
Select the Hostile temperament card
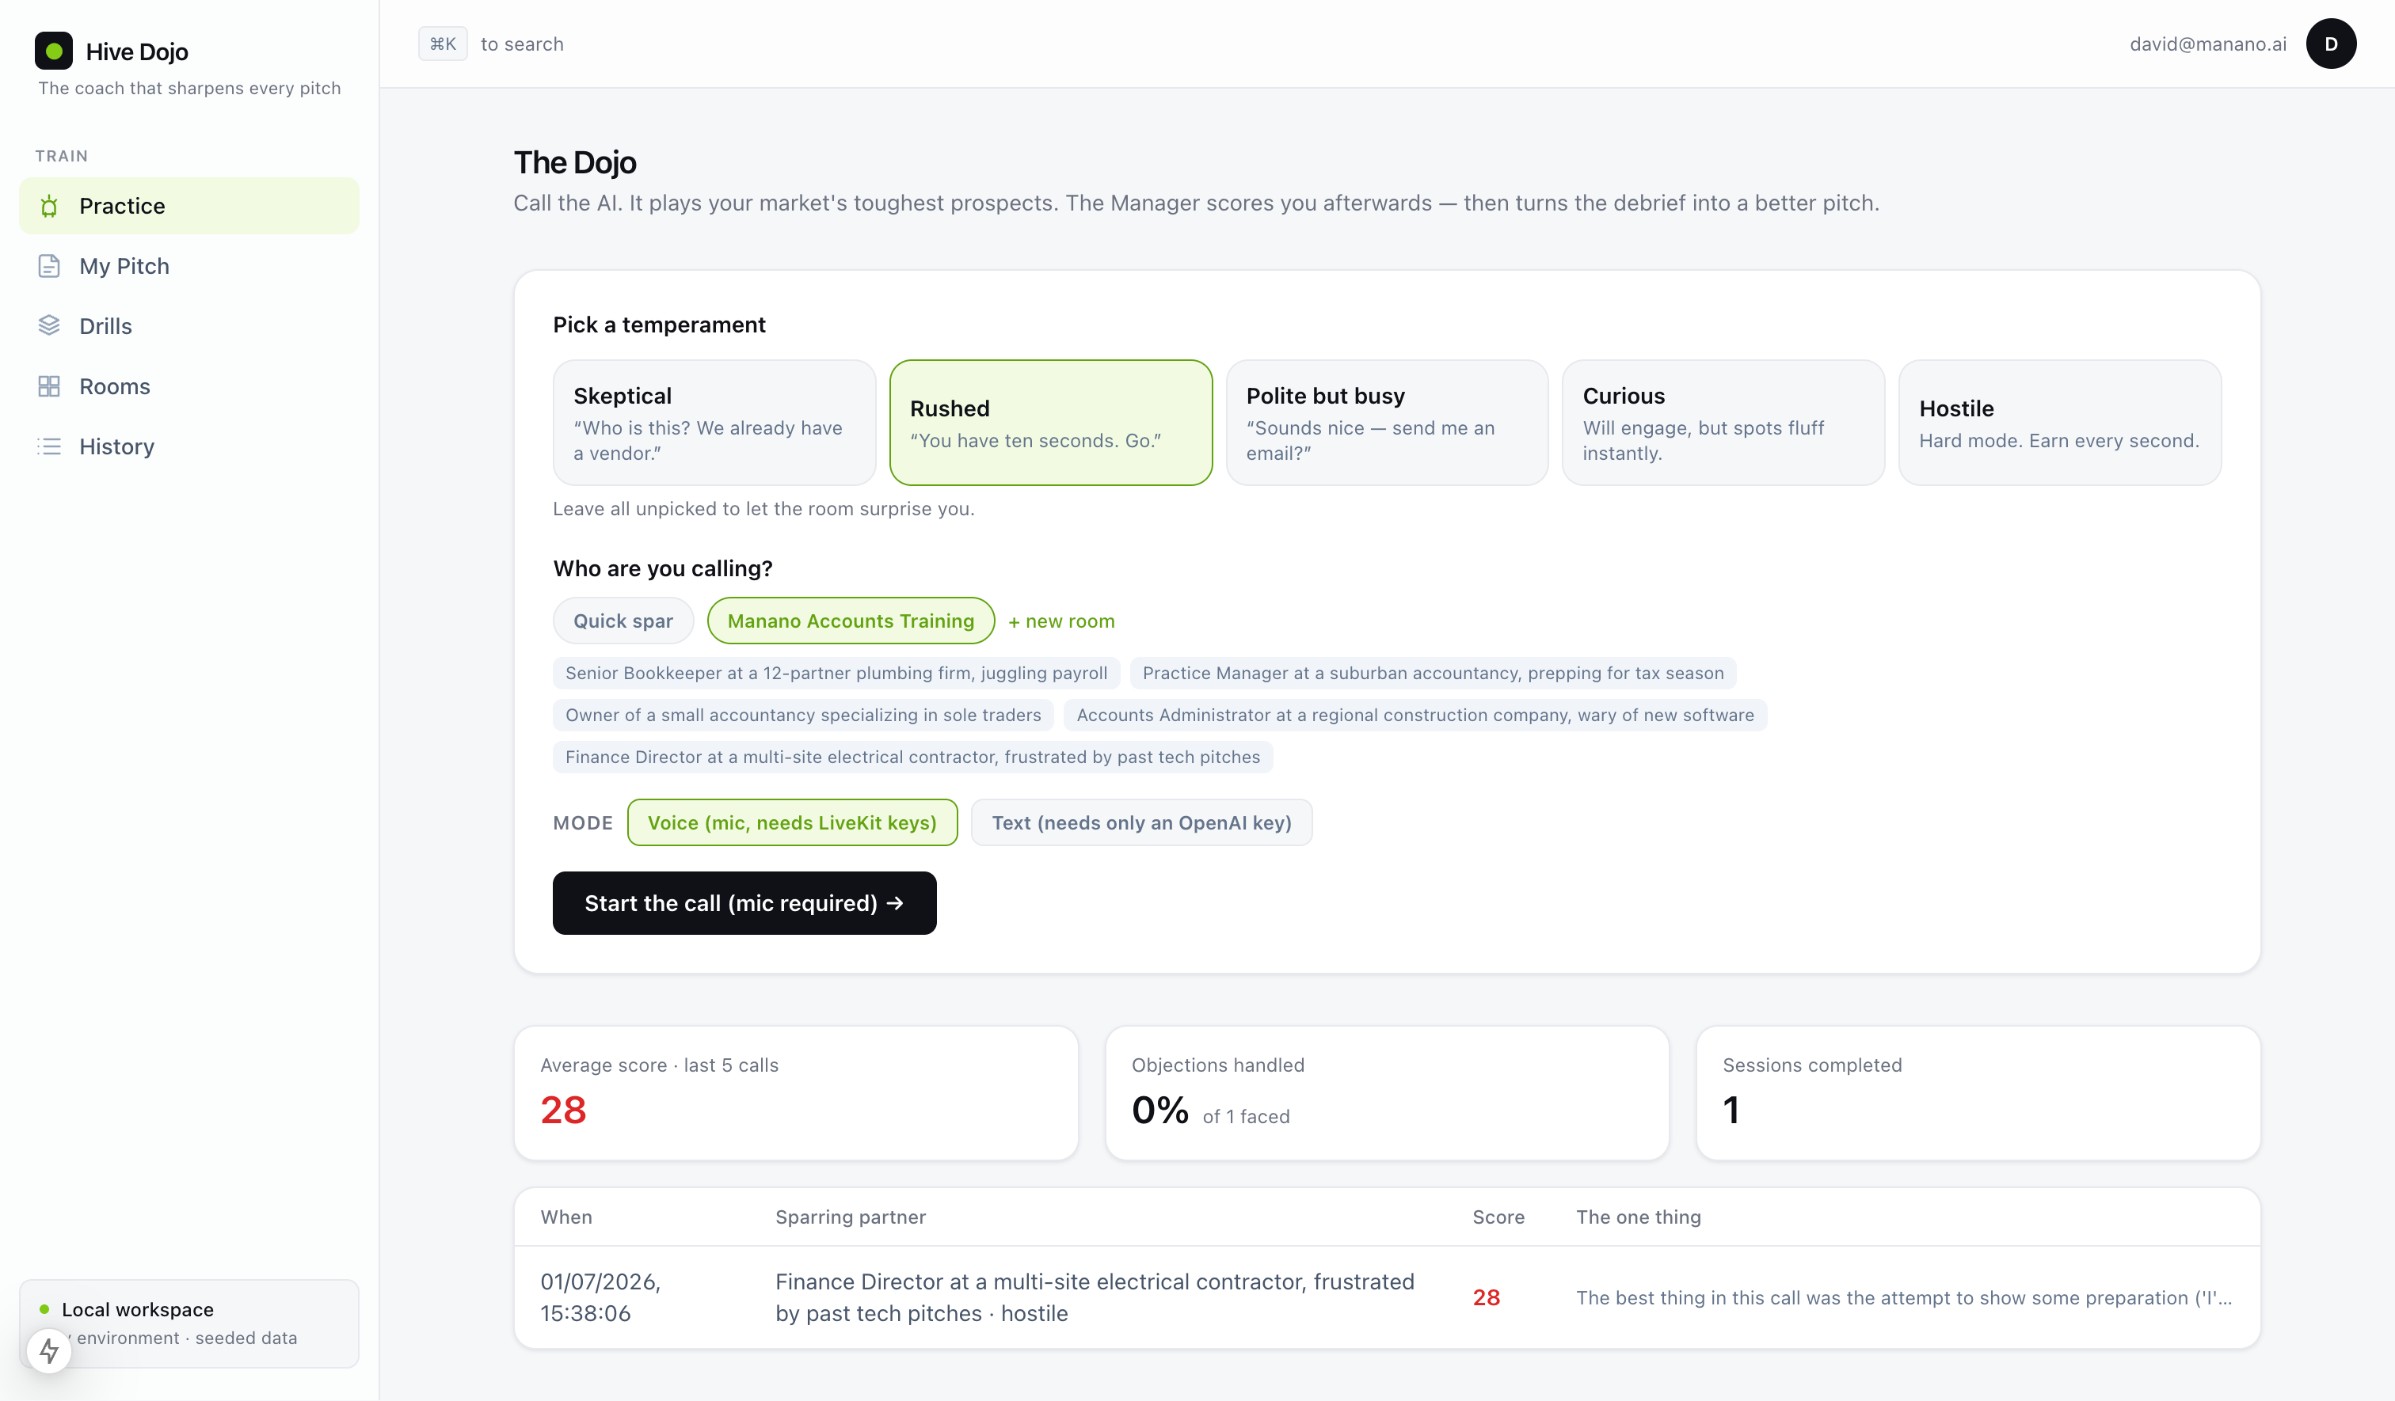2059,423
